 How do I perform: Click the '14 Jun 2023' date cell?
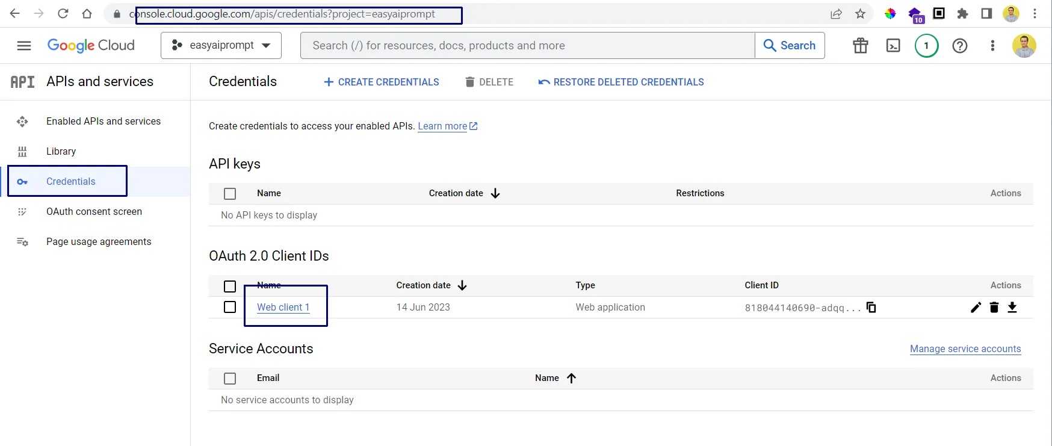coord(423,307)
